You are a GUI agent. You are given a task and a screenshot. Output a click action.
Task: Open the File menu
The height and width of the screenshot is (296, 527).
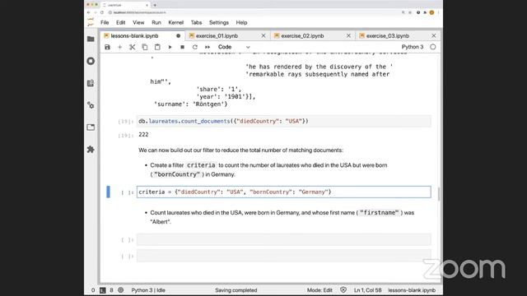point(105,22)
